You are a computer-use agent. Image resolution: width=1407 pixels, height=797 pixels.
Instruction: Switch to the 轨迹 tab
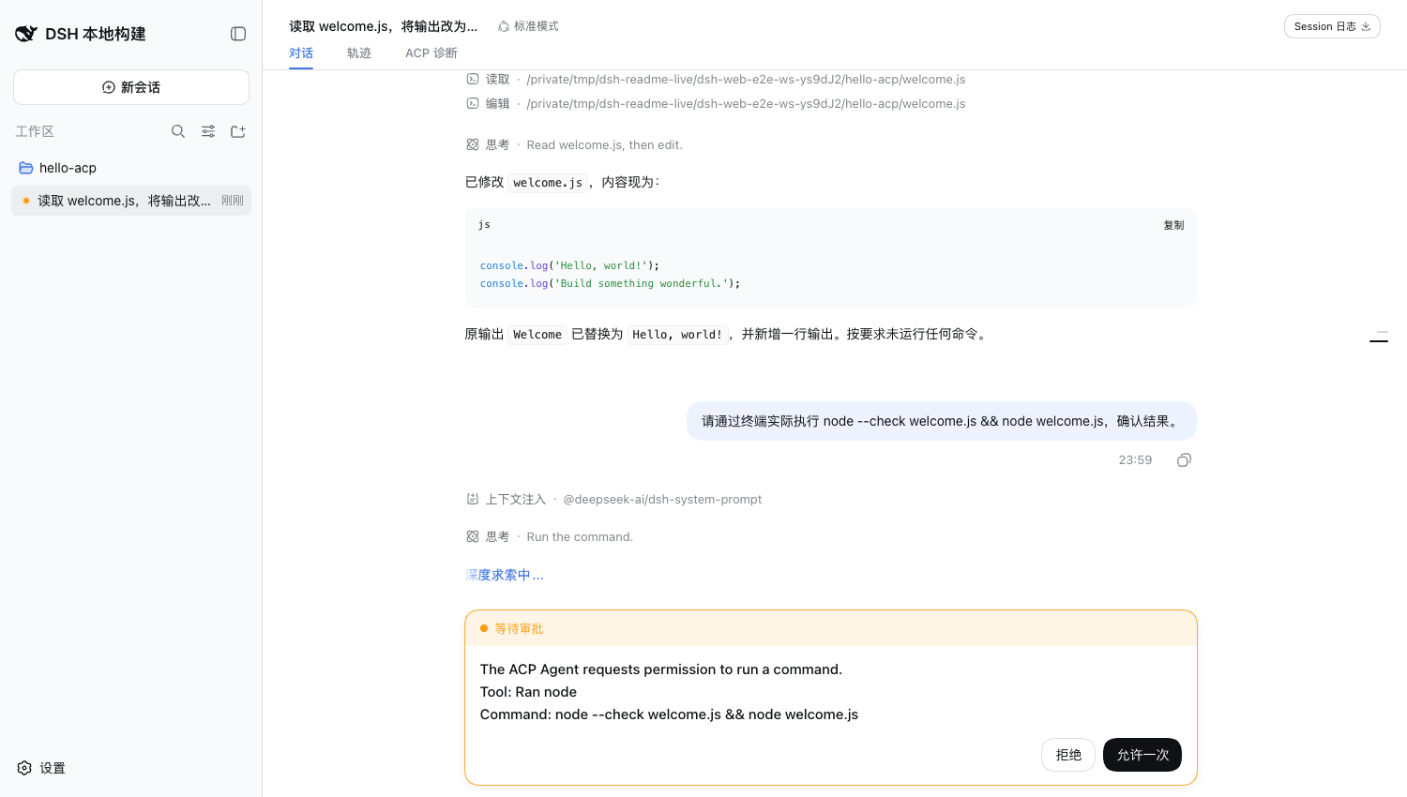pos(359,53)
